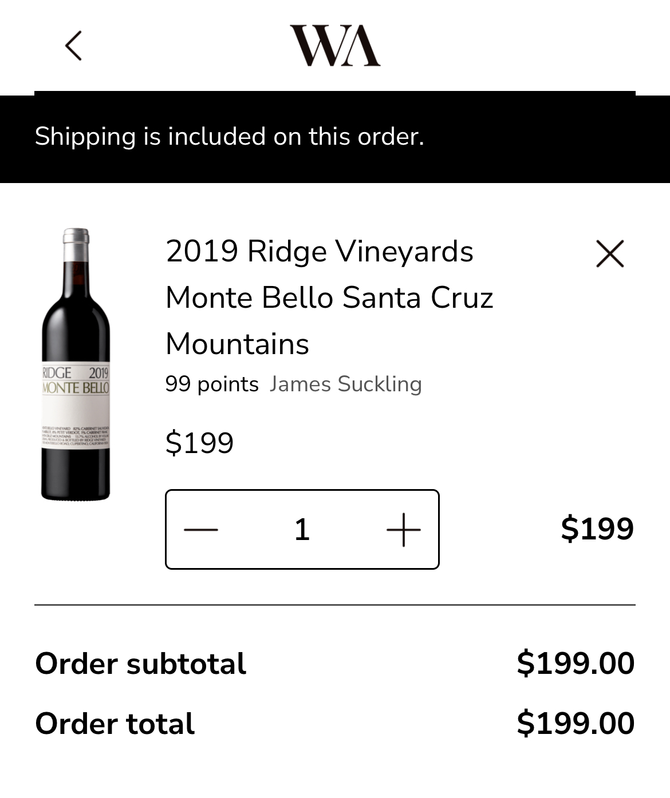Open the wine bottle product image
Image resolution: width=670 pixels, height=798 pixels.
[76, 320]
